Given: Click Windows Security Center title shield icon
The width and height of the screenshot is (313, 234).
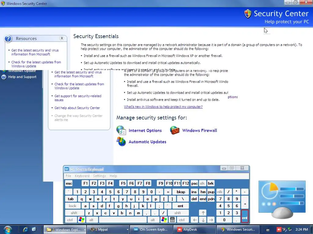Looking at the screenshot, I should [3, 3].
